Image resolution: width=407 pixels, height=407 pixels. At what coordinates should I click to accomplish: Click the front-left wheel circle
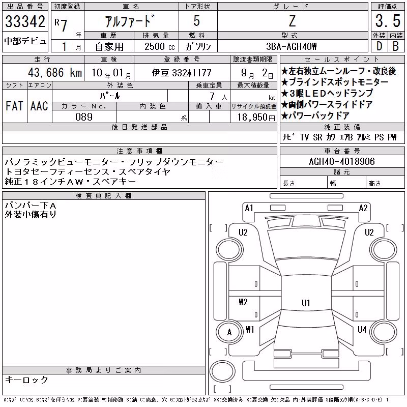click(229, 250)
